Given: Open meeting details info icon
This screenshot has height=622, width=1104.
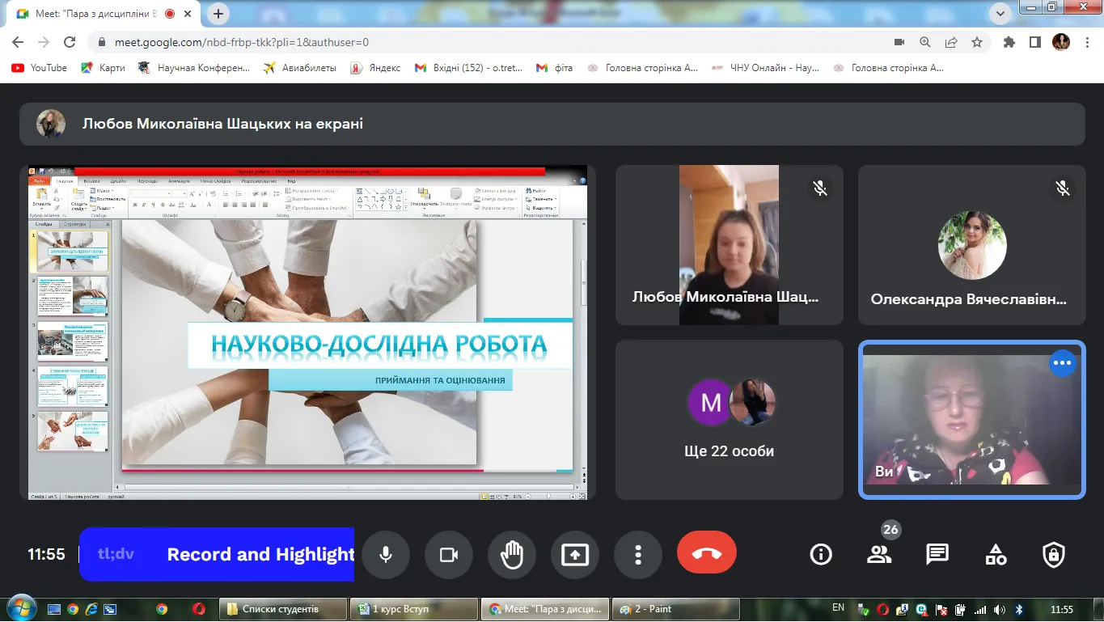Looking at the screenshot, I should pyautogui.click(x=821, y=555).
